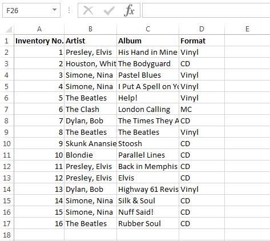Click the cell containing London Calling
The image size is (270, 241).
[x=148, y=109]
